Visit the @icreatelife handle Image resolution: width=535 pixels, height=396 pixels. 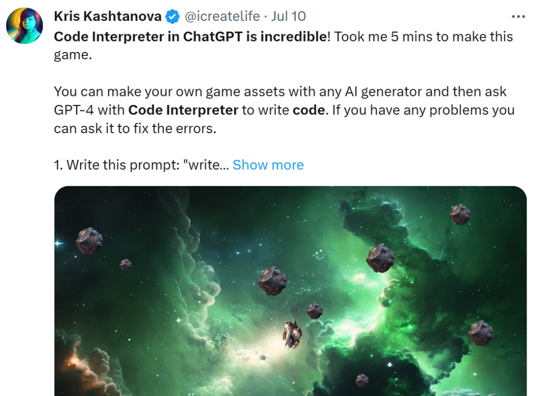222,16
